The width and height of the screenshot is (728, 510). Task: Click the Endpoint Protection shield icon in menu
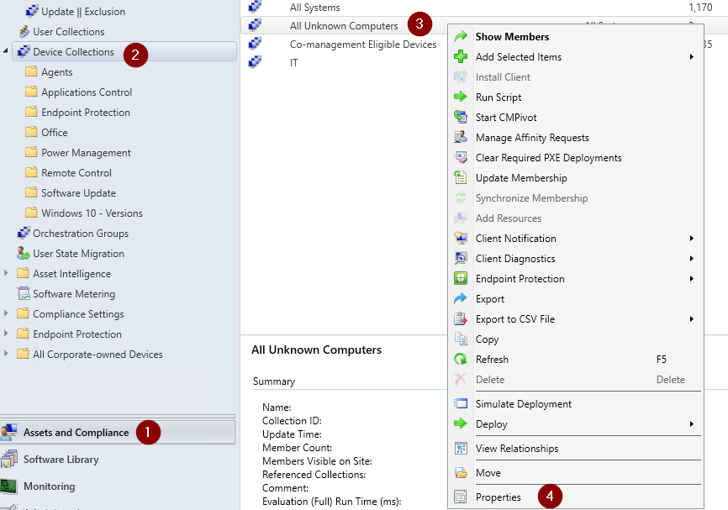[460, 278]
